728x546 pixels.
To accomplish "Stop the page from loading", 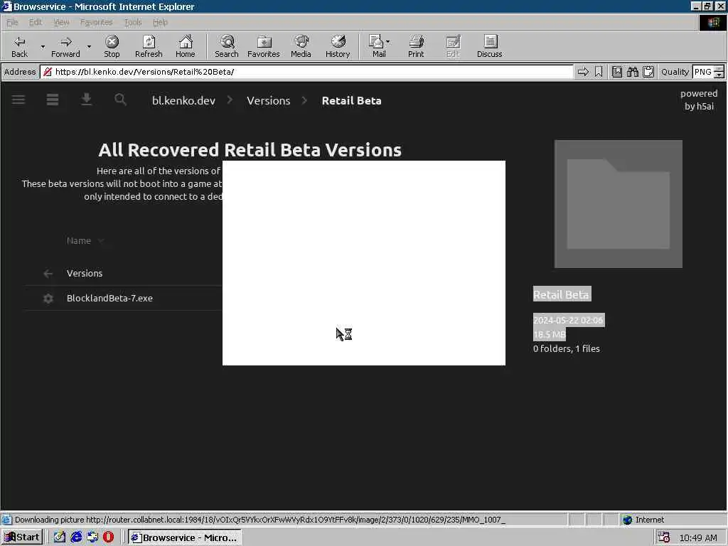I will click(112, 46).
